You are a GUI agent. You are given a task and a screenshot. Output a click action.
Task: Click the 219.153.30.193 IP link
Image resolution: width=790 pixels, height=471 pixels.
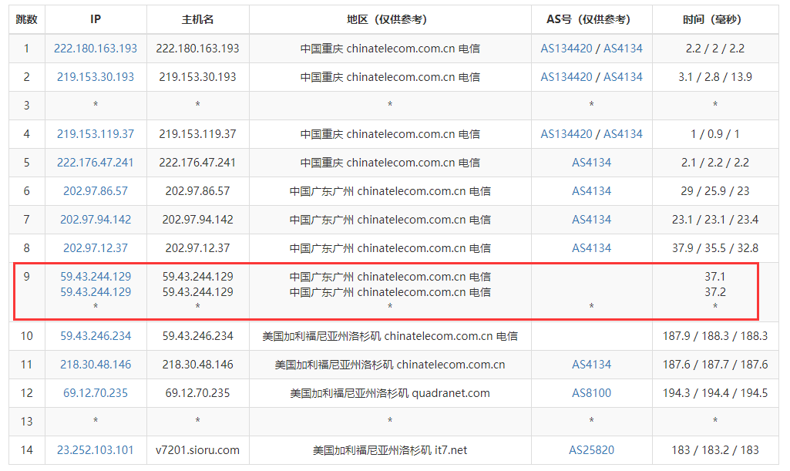point(96,77)
